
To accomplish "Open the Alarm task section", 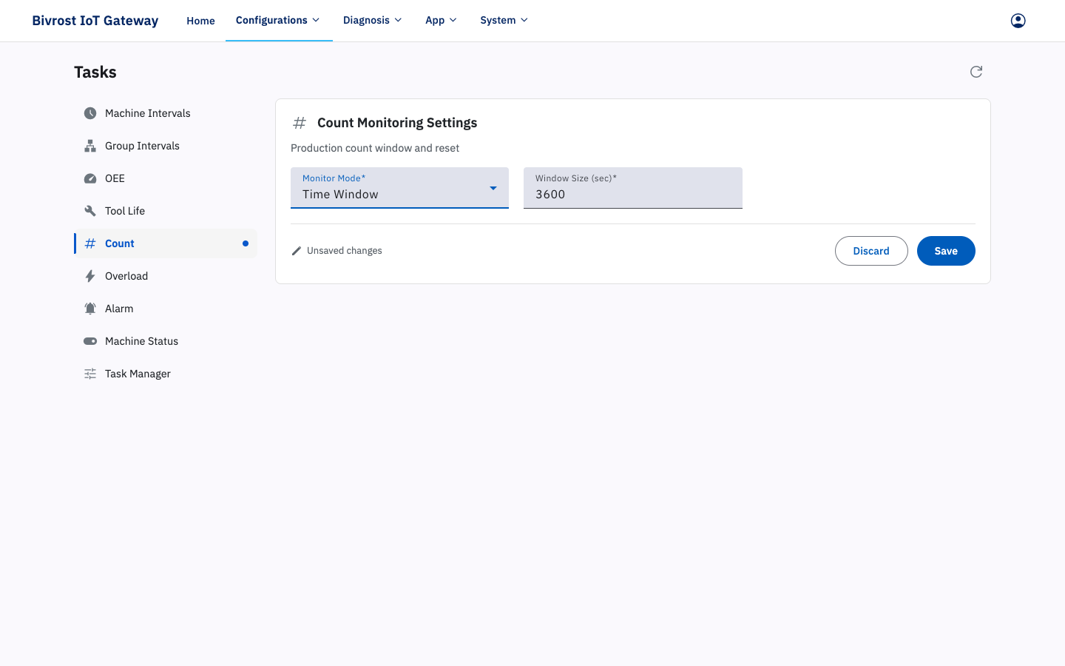I will click(x=166, y=309).
